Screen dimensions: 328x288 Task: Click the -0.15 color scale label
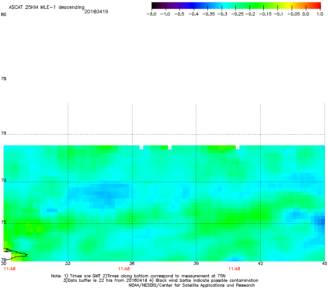tap(265, 14)
